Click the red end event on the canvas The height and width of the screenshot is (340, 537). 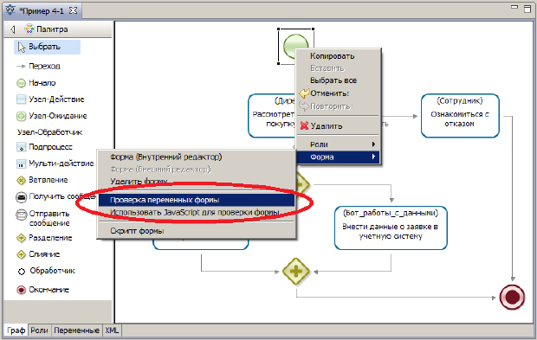click(512, 298)
